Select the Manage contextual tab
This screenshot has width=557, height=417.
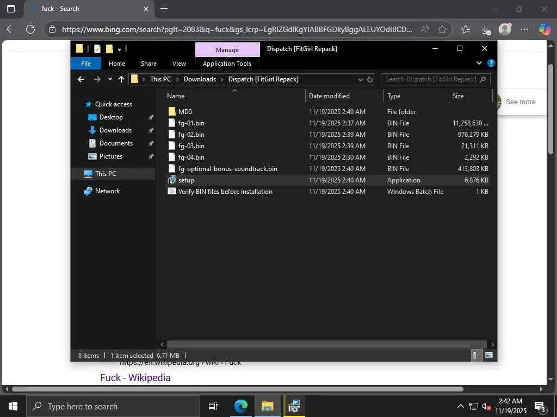(x=227, y=50)
